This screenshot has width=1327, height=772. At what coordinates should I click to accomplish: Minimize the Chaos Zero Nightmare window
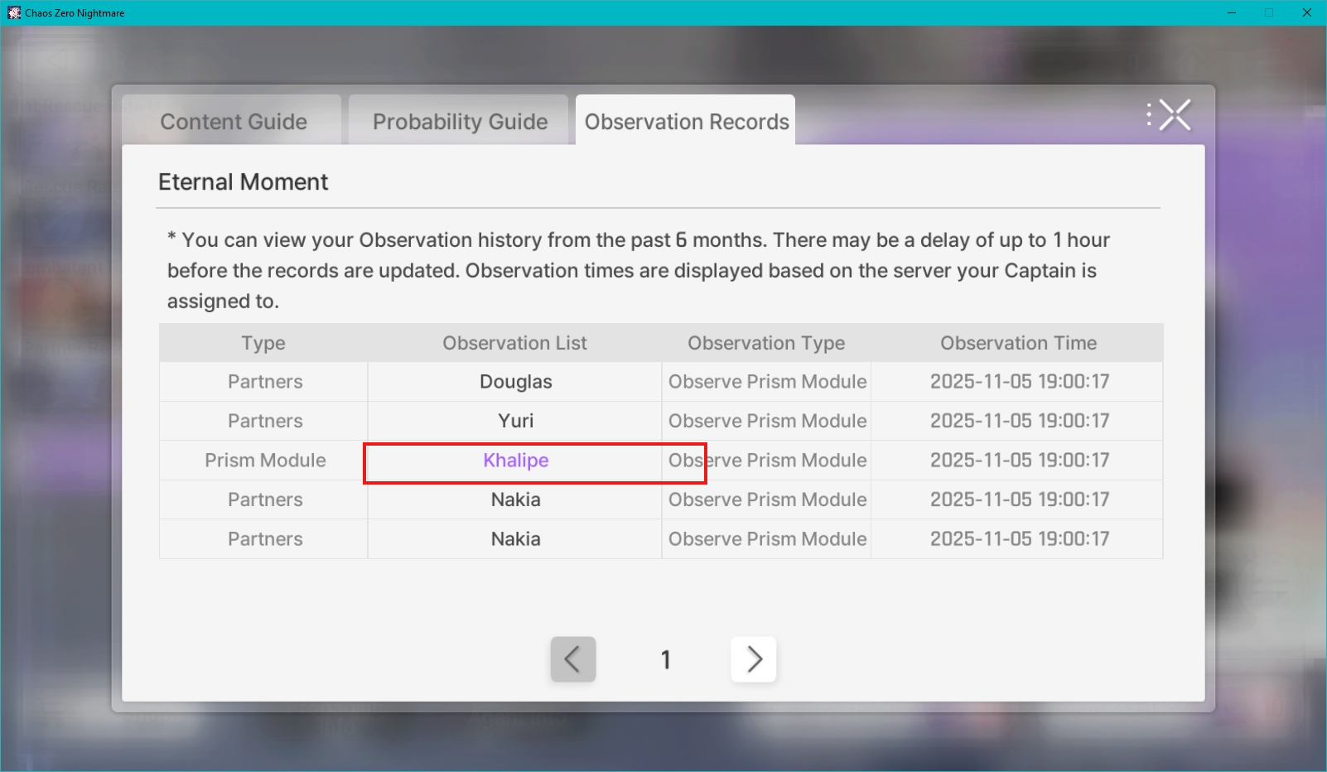[1232, 12]
